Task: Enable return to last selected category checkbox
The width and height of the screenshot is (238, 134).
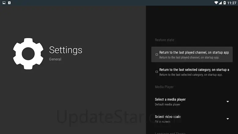Action: pyautogui.click(x=157, y=72)
